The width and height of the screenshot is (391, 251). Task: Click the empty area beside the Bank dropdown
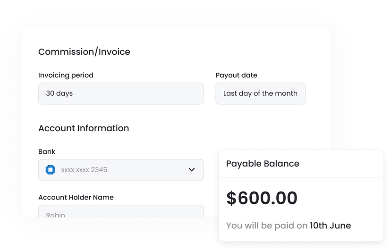point(212,142)
